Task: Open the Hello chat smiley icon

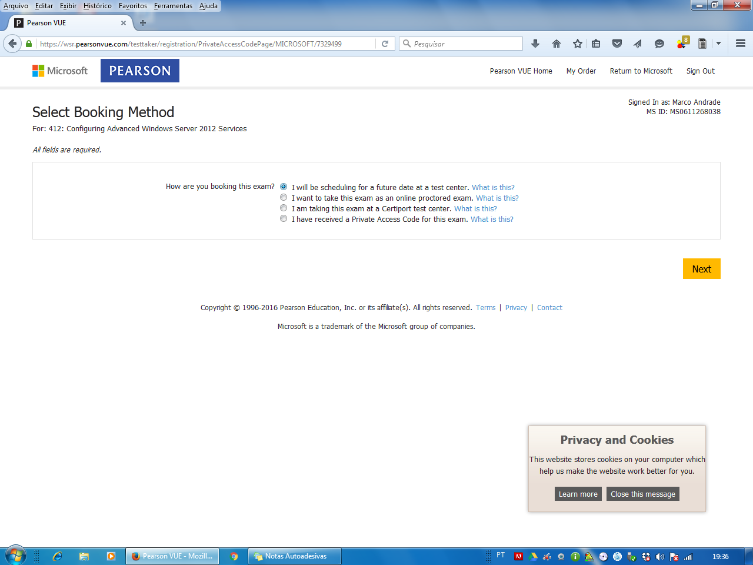Action: [659, 44]
